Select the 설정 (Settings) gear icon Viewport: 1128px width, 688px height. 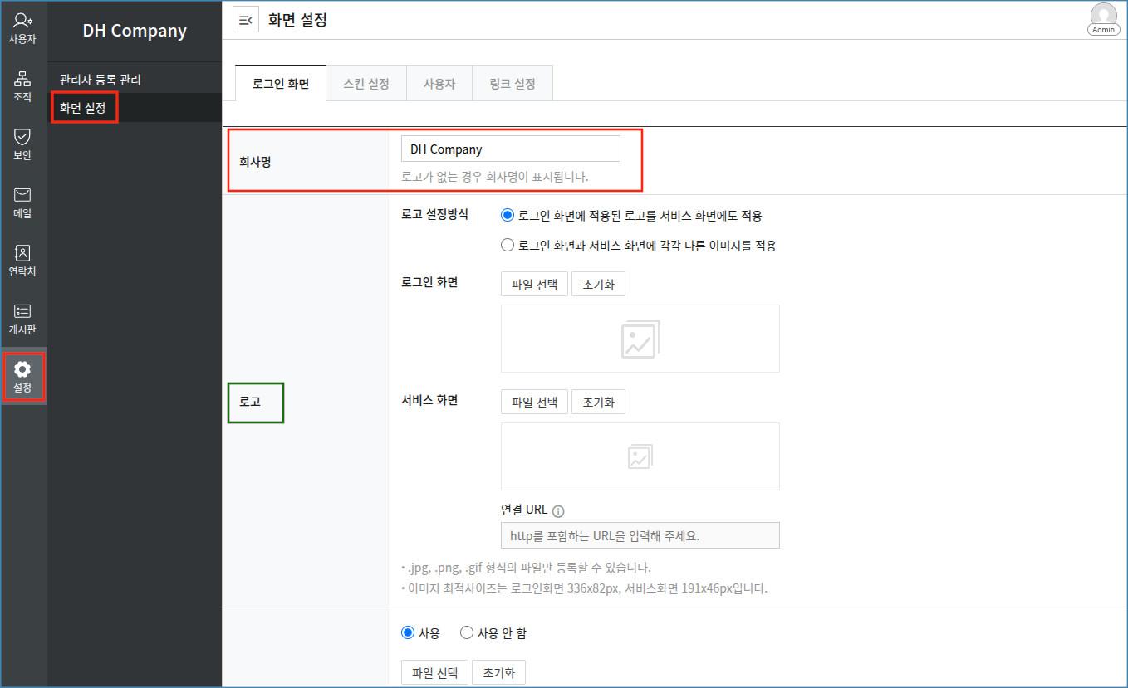pos(22,377)
